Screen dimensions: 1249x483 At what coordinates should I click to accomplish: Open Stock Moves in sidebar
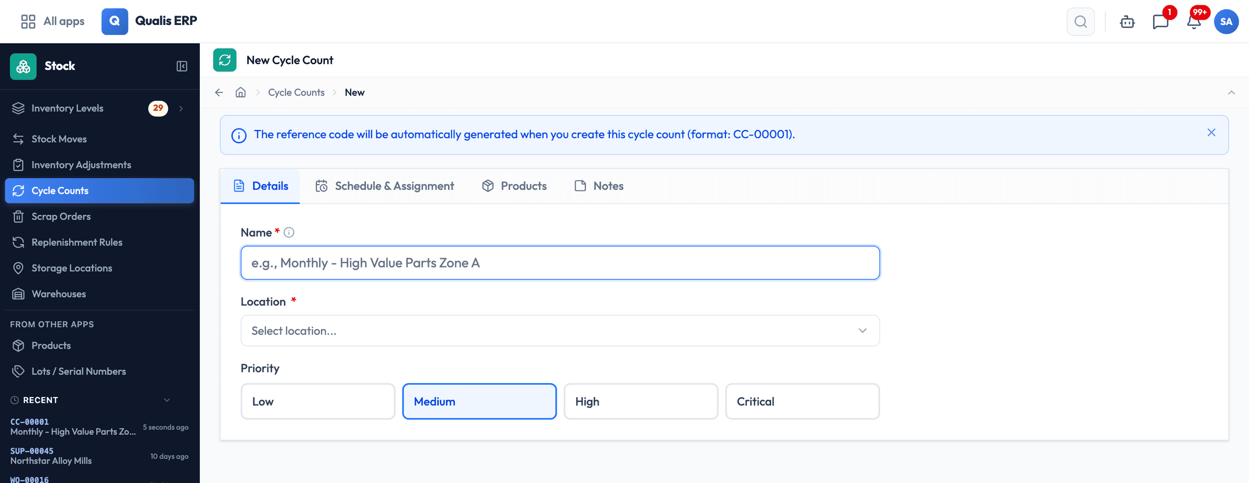pos(99,139)
